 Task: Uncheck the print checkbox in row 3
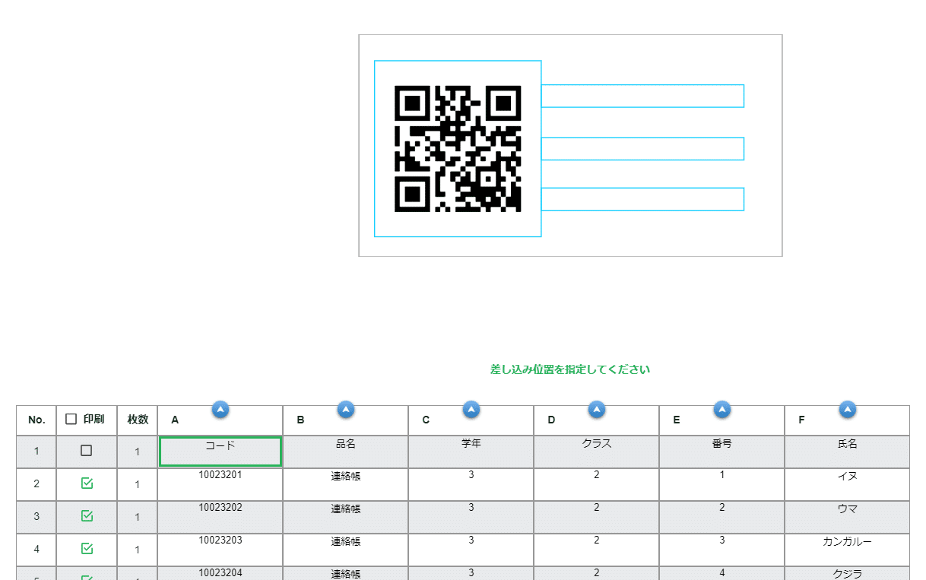point(87,516)
